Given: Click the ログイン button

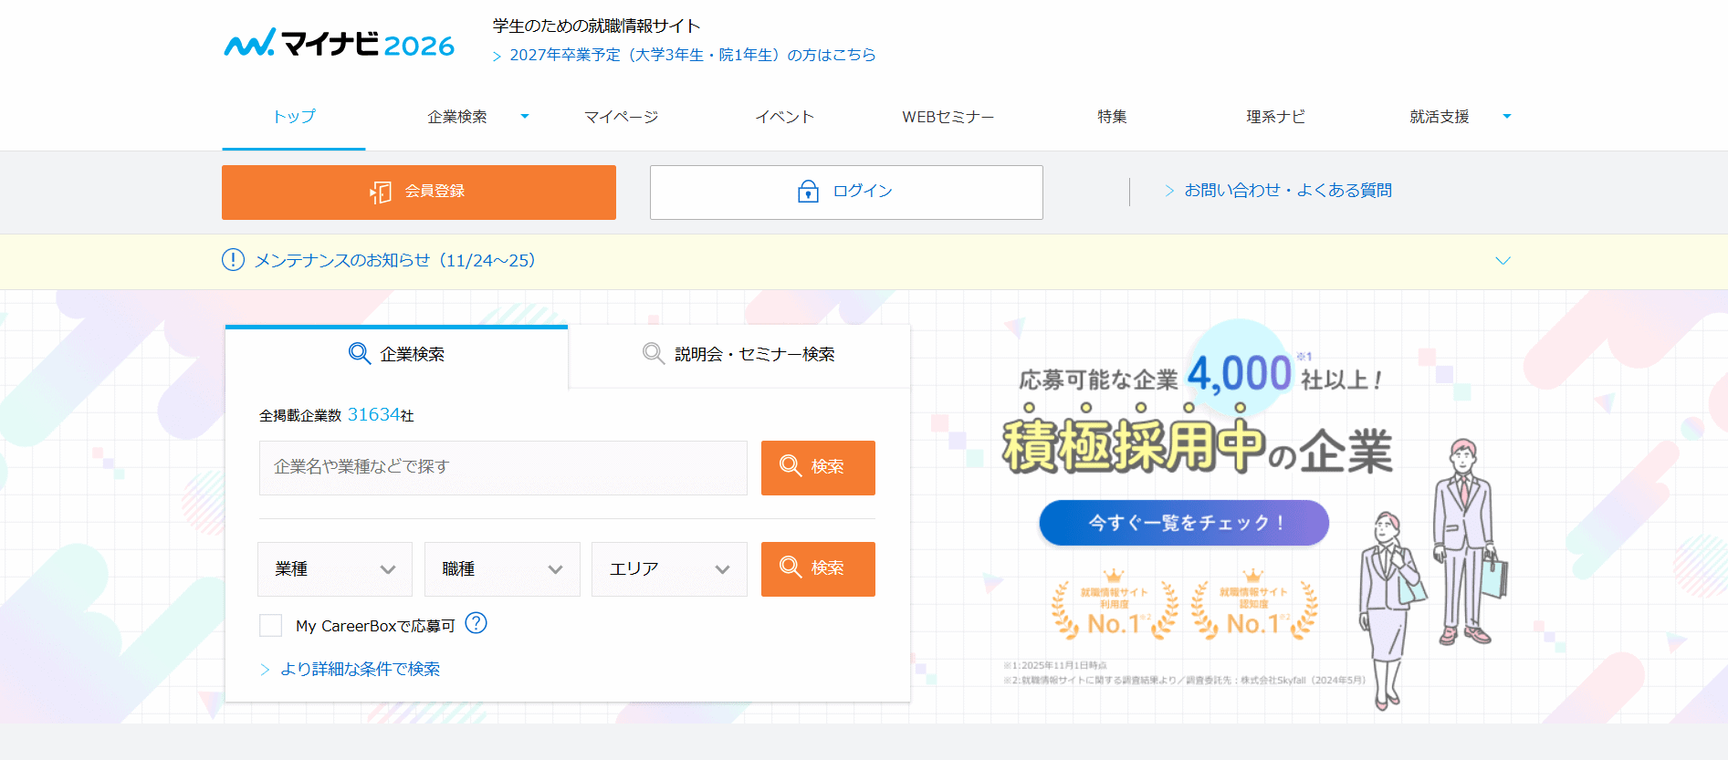Looking at the screenshot, I should click(x=846, y=193).
